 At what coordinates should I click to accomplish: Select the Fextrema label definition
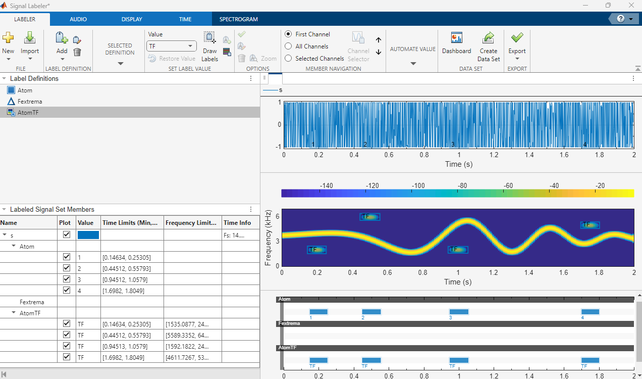[x=30, y=102]
